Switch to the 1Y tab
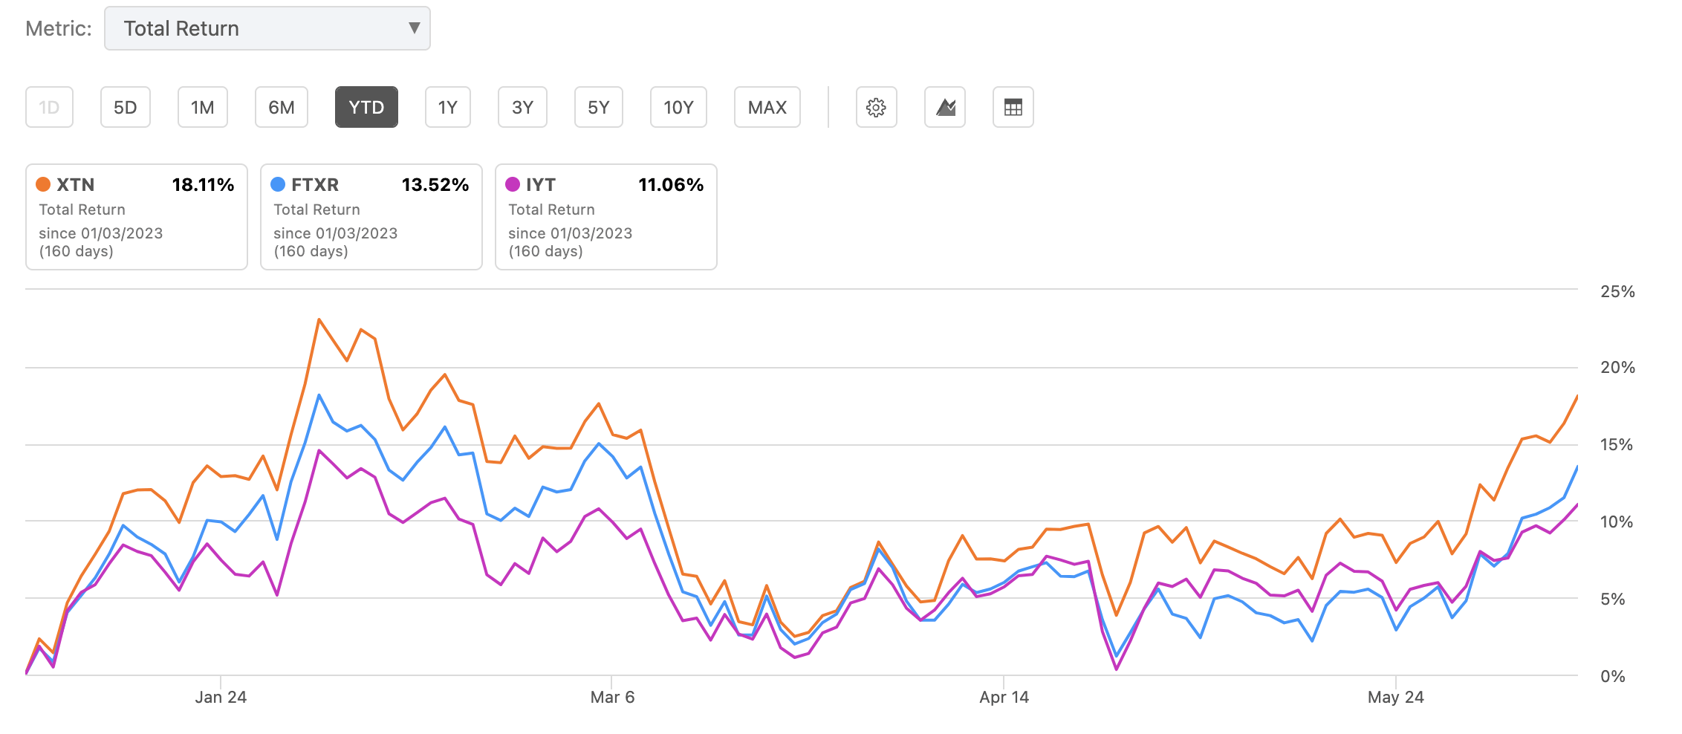 point(447,107)
